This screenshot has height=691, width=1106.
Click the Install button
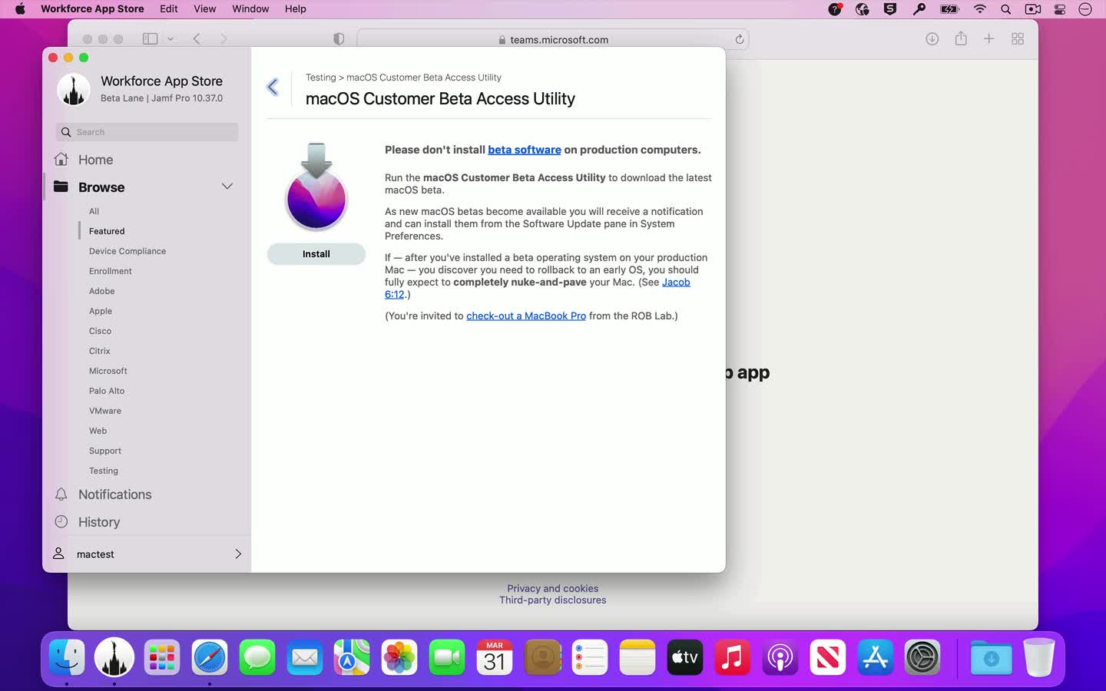coord(316,254)
